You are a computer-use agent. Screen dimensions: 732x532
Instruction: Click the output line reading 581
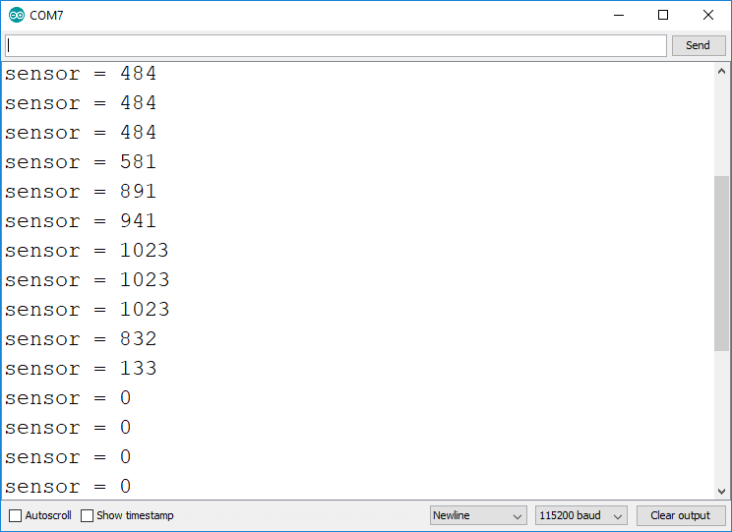click(81, 162)
